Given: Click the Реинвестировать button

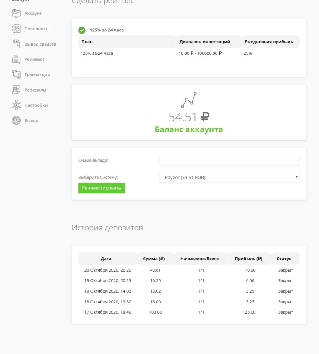Looking at the screenshot, I should (x=102, y=188).
